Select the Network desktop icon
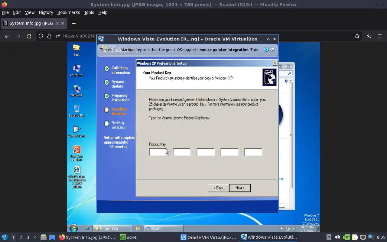Image resolution: width=387 pixels, height=242 pixels. [x=76, y=91]
